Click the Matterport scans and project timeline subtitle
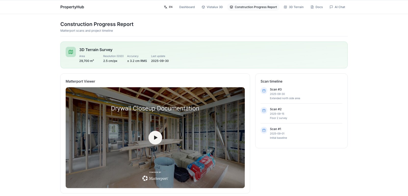The image size is (408, 196). [86, 31]
